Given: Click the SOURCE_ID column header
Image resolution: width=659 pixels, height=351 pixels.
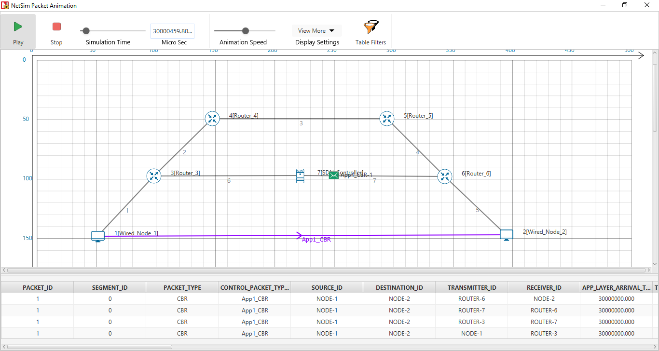Looking at the screenshot, I should 327,287.
